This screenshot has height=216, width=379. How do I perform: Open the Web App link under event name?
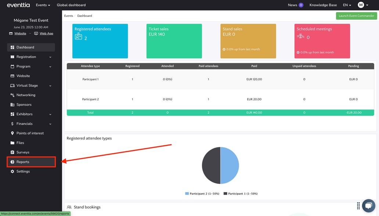coord(46,34)
